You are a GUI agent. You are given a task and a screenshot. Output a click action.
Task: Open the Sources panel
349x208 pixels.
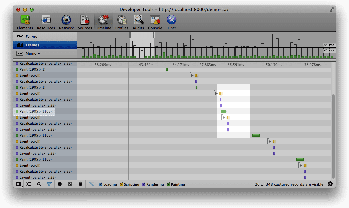click(85, 22)
